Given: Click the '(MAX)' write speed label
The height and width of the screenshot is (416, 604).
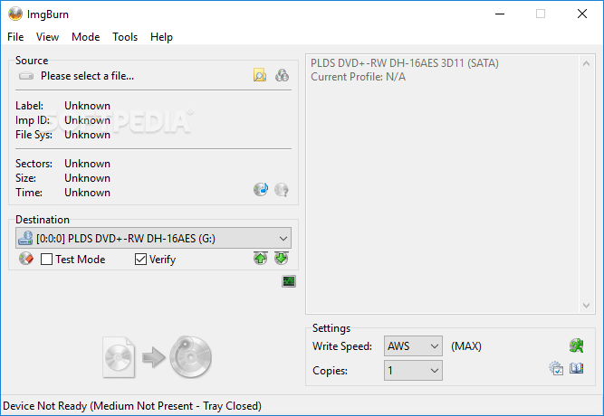Looking at the screenshot, I should (x=466, y=346).
